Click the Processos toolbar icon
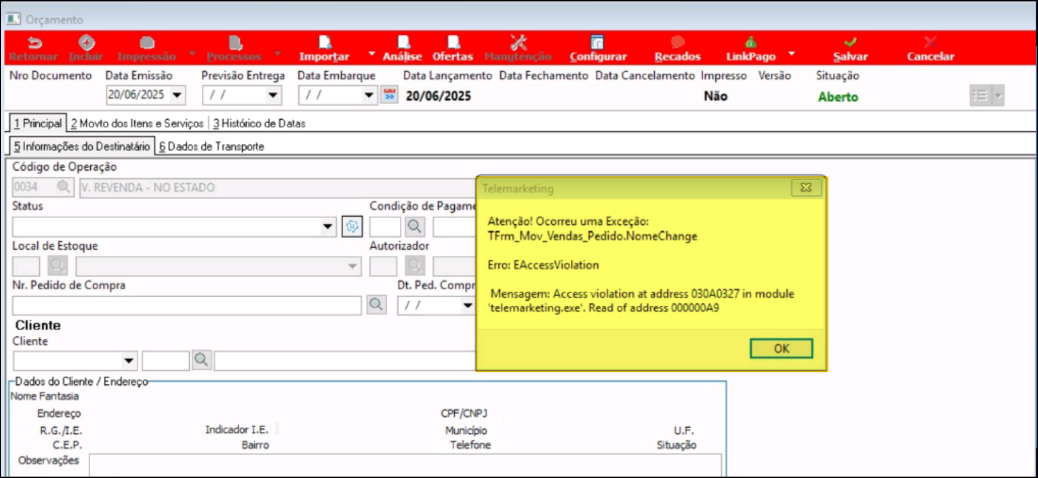This screenshot has width=1038, height=478. (235, 43)
